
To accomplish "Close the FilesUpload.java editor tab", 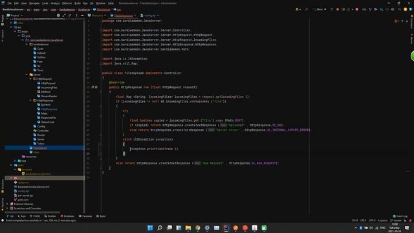I will (x=135, y=16).
